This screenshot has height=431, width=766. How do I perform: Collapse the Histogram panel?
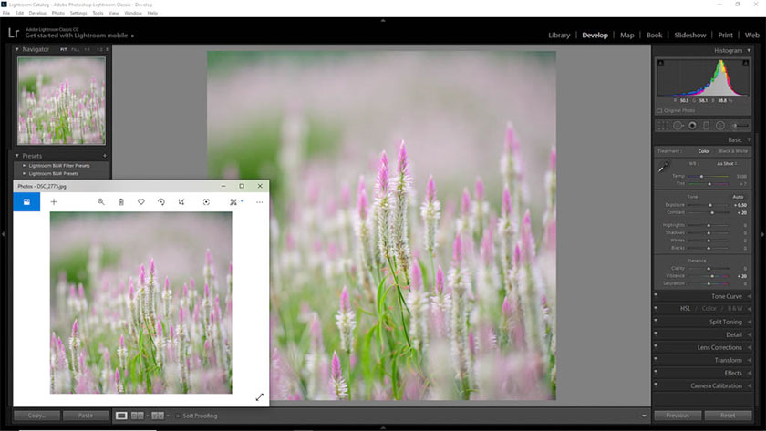tap(749, 50)
